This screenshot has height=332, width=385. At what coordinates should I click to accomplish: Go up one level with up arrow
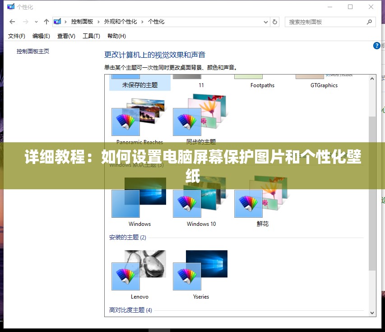click(46, 22)
